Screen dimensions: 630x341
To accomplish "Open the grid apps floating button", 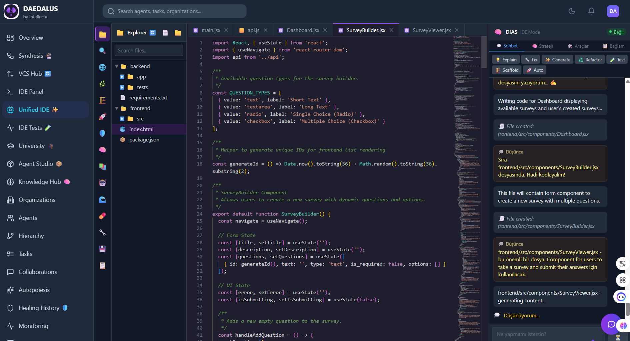I will (622, 280).
